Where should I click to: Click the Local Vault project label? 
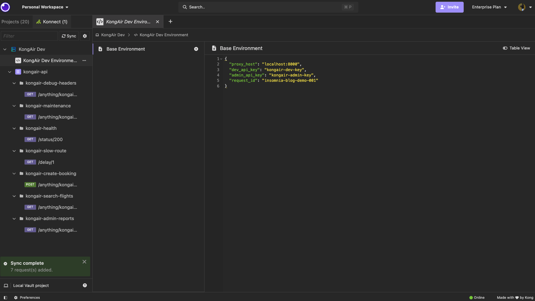pos(31,286)
